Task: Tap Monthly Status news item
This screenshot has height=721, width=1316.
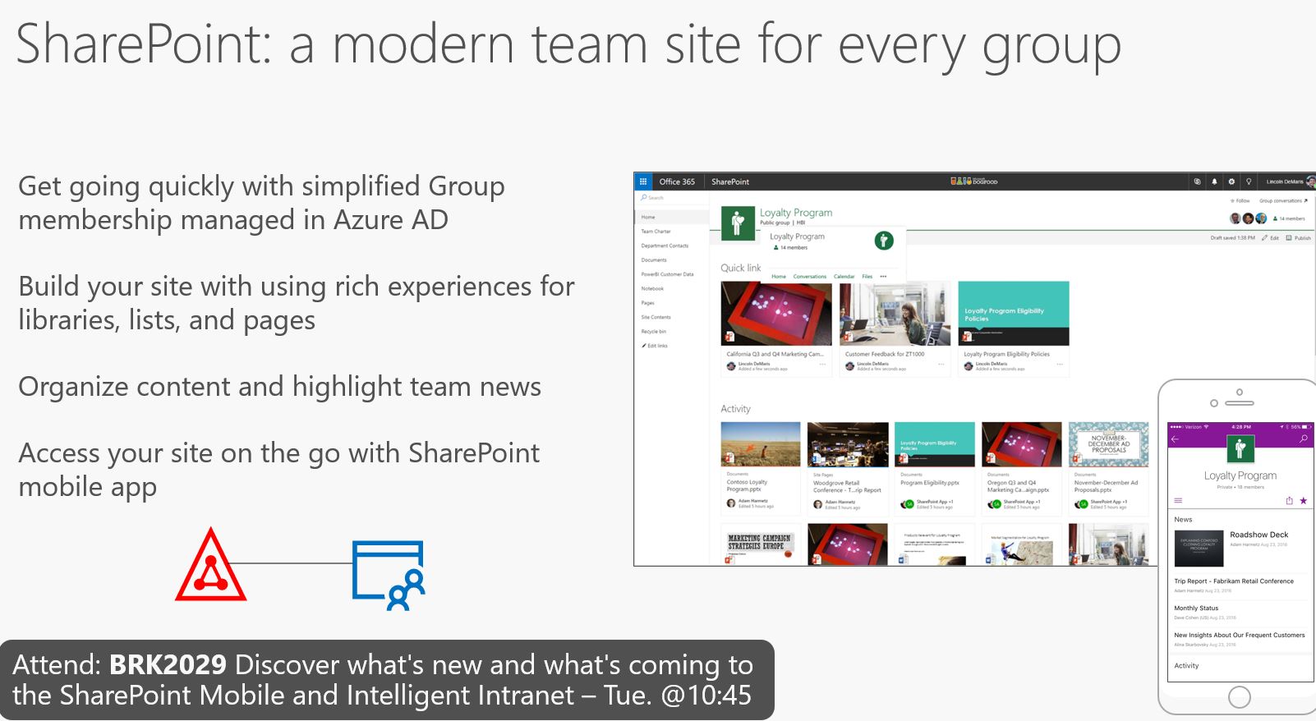Action: [x=1240, y=613]
